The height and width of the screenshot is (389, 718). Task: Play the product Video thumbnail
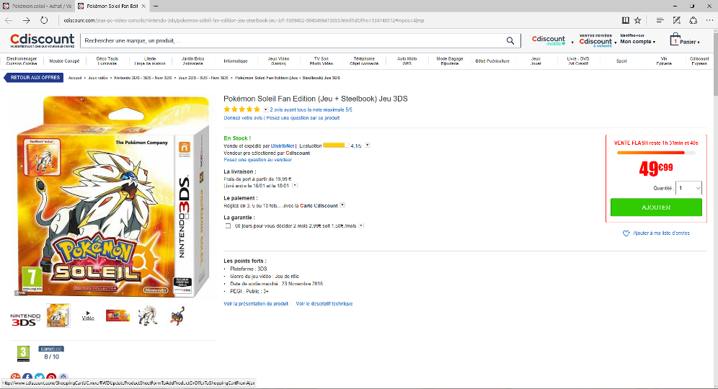[88, 316]
